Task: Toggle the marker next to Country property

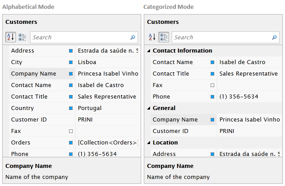Action: point(71,108)
